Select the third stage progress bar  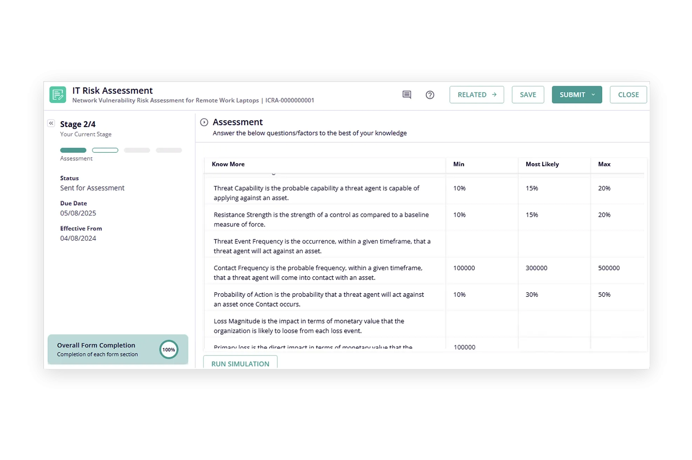[137, 150]
